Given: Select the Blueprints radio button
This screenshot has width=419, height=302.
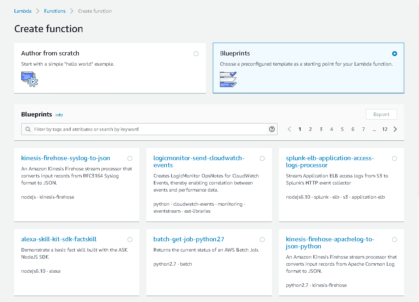Looking at the screenshot, I should [x=394, y=54].
